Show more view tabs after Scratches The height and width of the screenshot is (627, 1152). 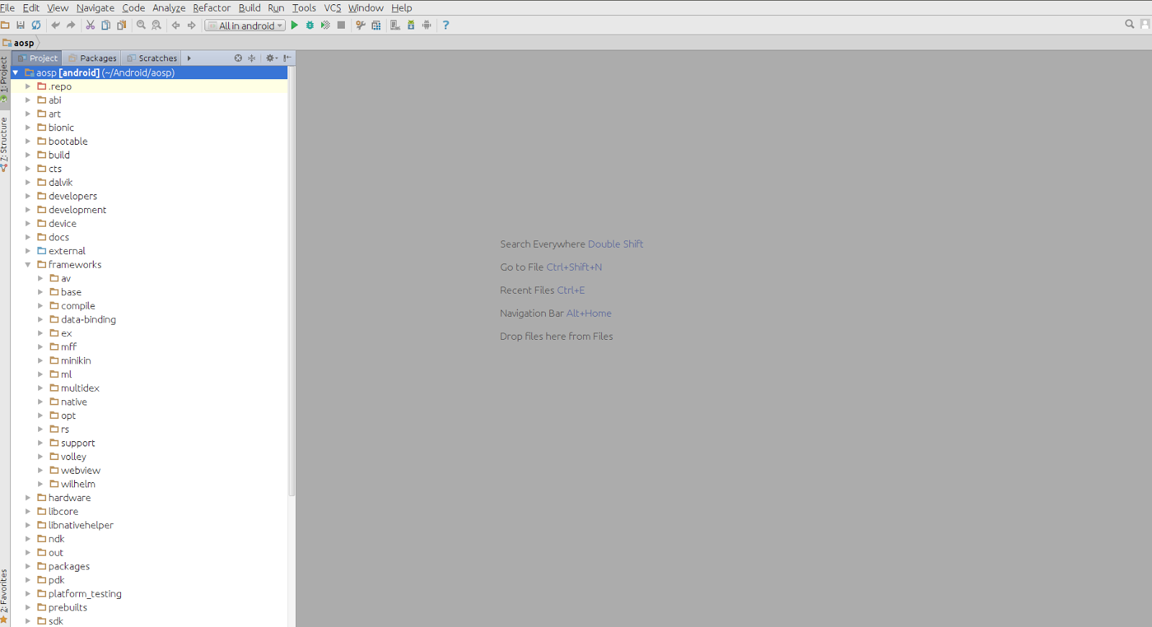click(189, 58)
